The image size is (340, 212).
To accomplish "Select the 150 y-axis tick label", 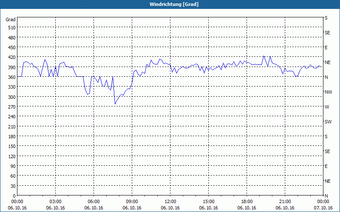I will point(12,146).
